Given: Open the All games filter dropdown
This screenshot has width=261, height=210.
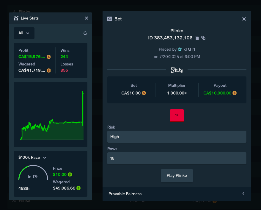Looking at the screenshot, I should click(x=24, y=33).
